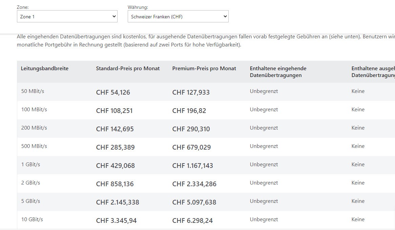
Task: Click the 1 GBit/s bandwidth cell
Action: click(30, 165)
